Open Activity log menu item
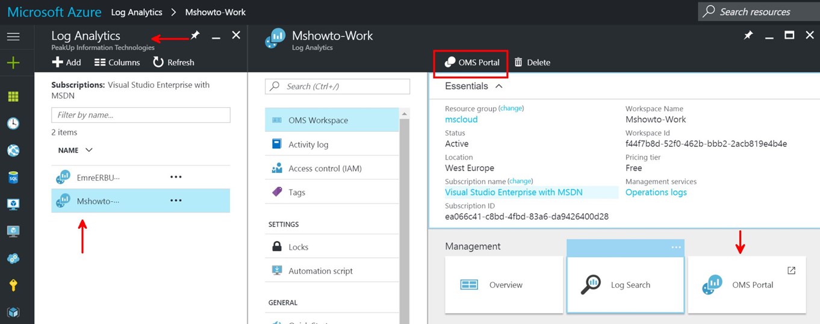Image resolution: width=820 pixels, height=324 pixels. [x=332, y=144]
